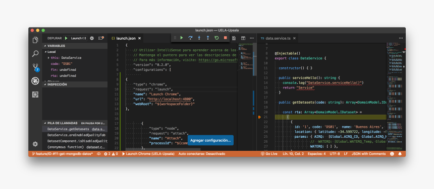This screenshot has height=189, width=434.
Task: Click Lín. 10, Col. 2 cursor position
Action: (293, 154)
